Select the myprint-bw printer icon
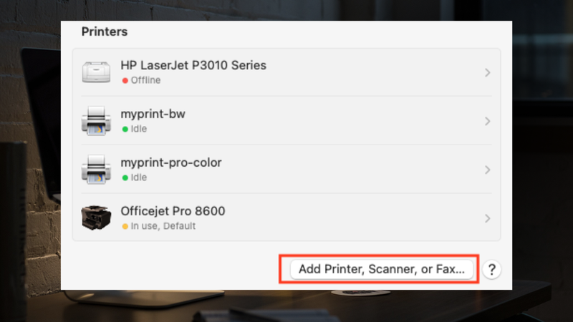573x322 pixels. 96,121
